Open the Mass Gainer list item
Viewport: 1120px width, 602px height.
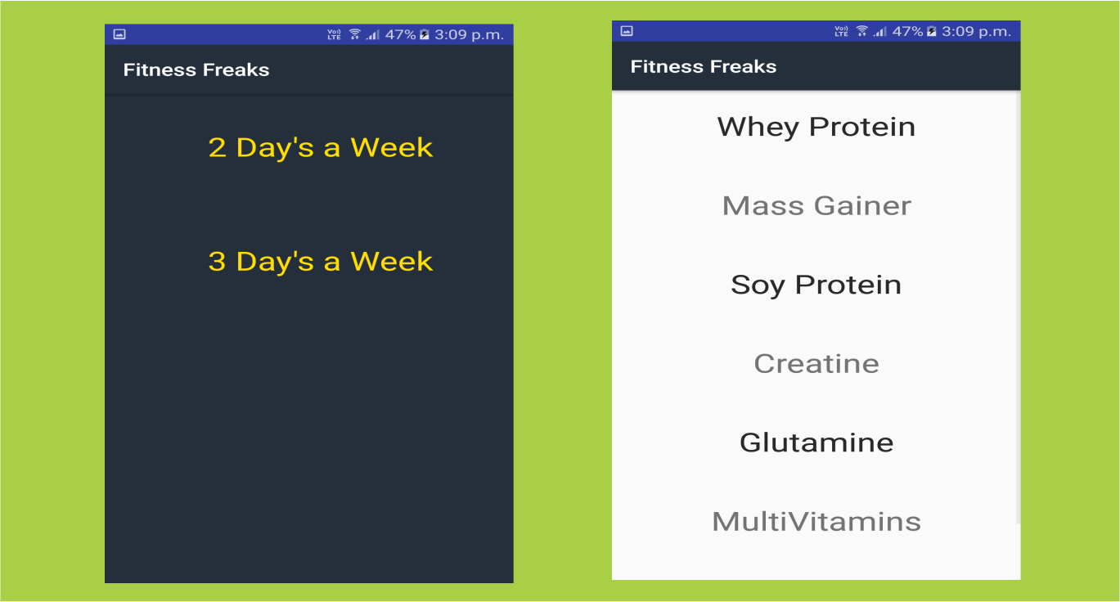pyautogui.click(x=816, y=205)
